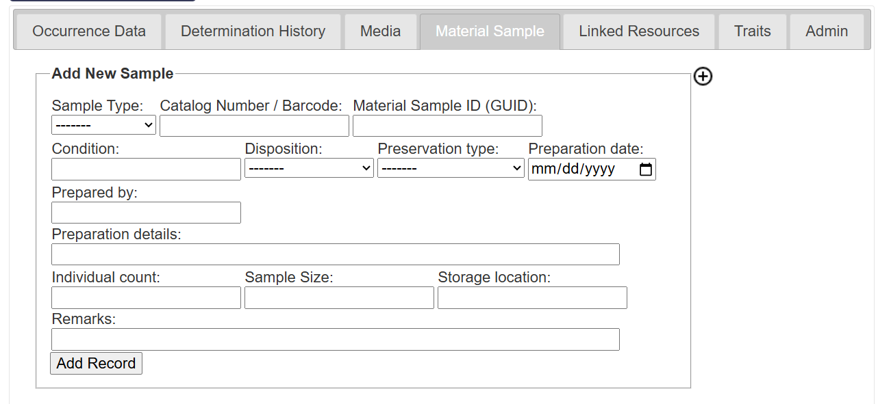This screenshot has height=404, width=878.
Task: Open the Preservation type dropdown
Action: point(450,167)
